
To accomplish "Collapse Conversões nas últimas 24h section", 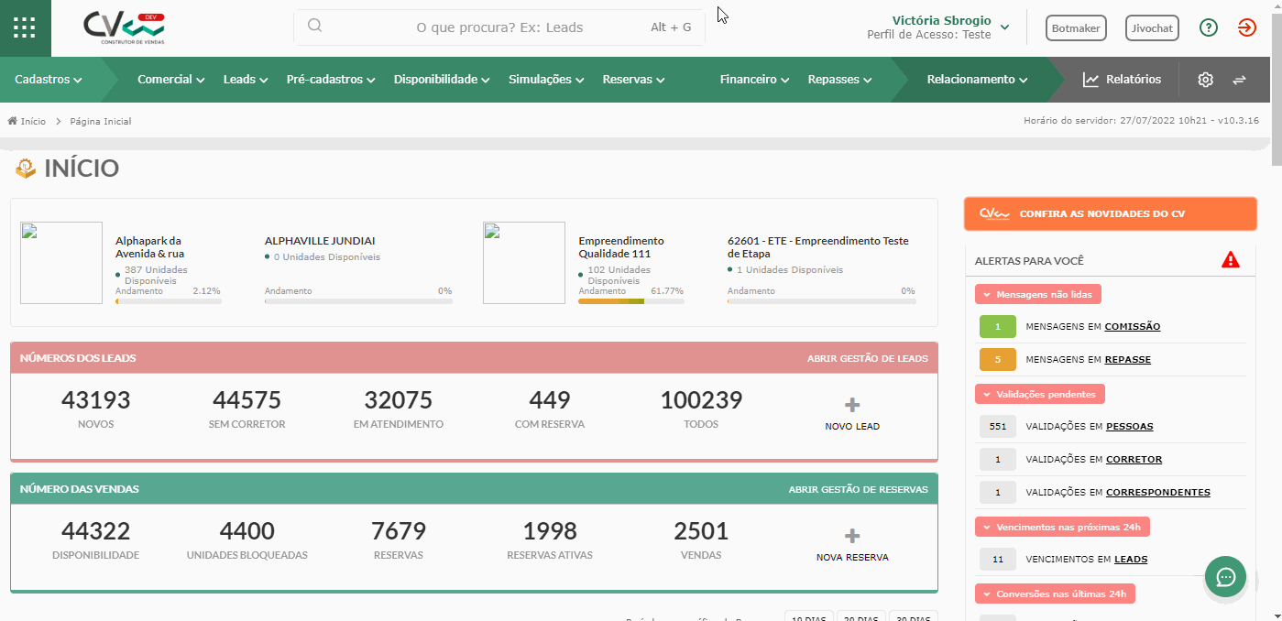I will tap(1055, 594).
